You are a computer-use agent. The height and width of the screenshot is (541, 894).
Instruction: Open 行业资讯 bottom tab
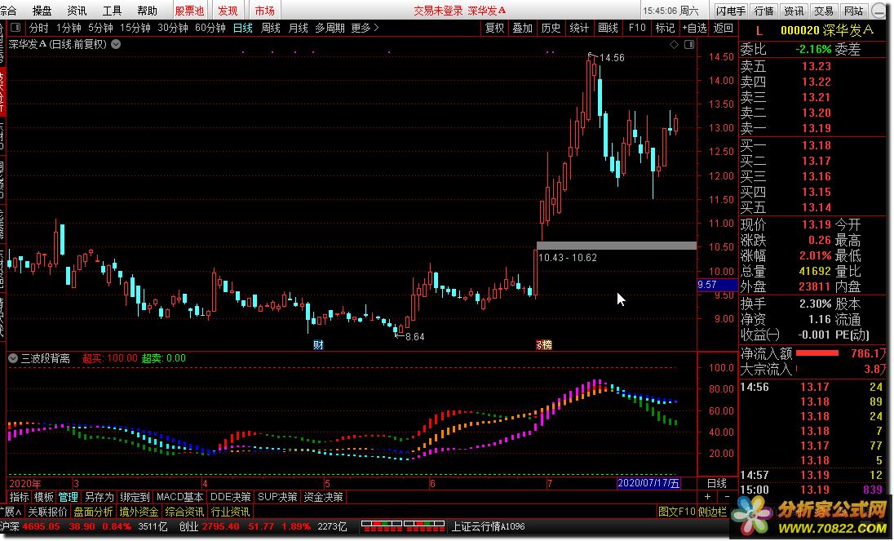[x=230, y=512]
